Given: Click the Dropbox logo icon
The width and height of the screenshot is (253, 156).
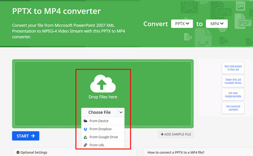Looking at the screenshot, I should [x=86, y=129].
